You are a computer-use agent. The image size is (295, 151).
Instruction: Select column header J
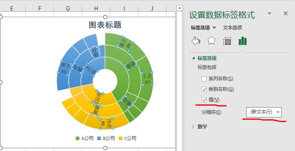click(x=152, y=9)
